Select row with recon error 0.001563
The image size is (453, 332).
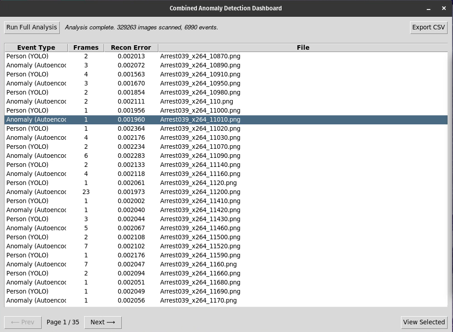click(x=131, y=74)
